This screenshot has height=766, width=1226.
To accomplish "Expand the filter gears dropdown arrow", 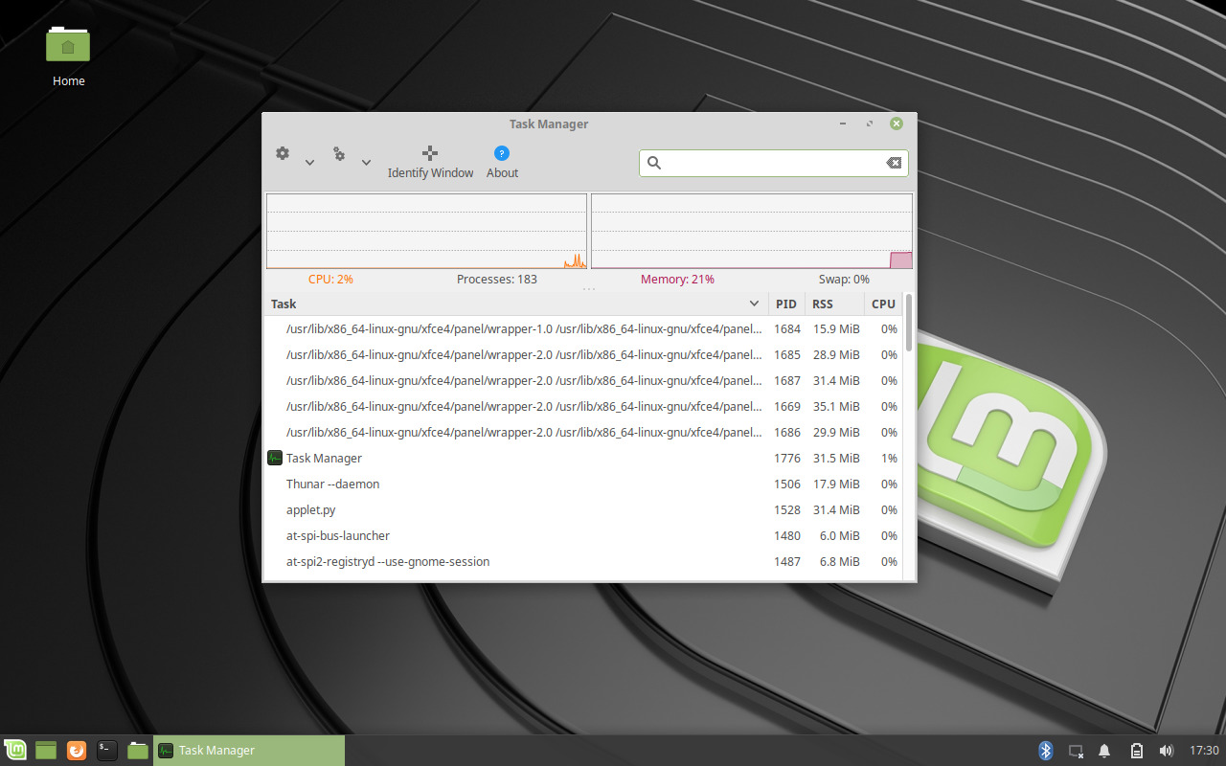I will (366, 161).
